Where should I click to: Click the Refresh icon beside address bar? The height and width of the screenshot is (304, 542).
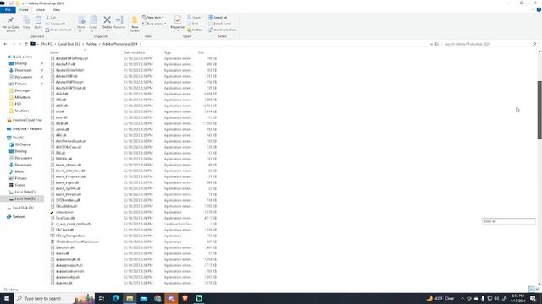437,44
